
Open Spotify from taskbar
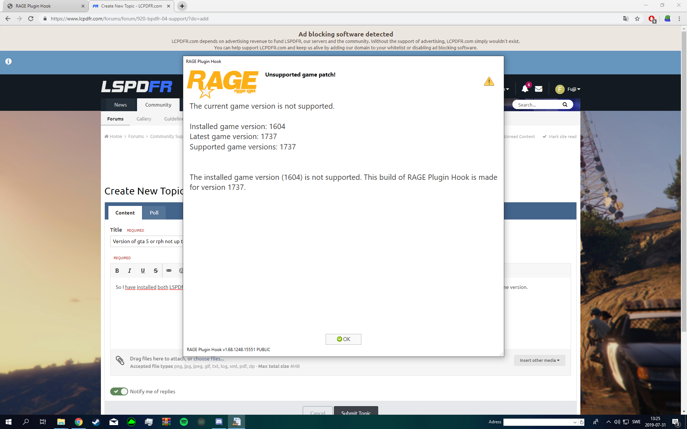coord(184,422)
